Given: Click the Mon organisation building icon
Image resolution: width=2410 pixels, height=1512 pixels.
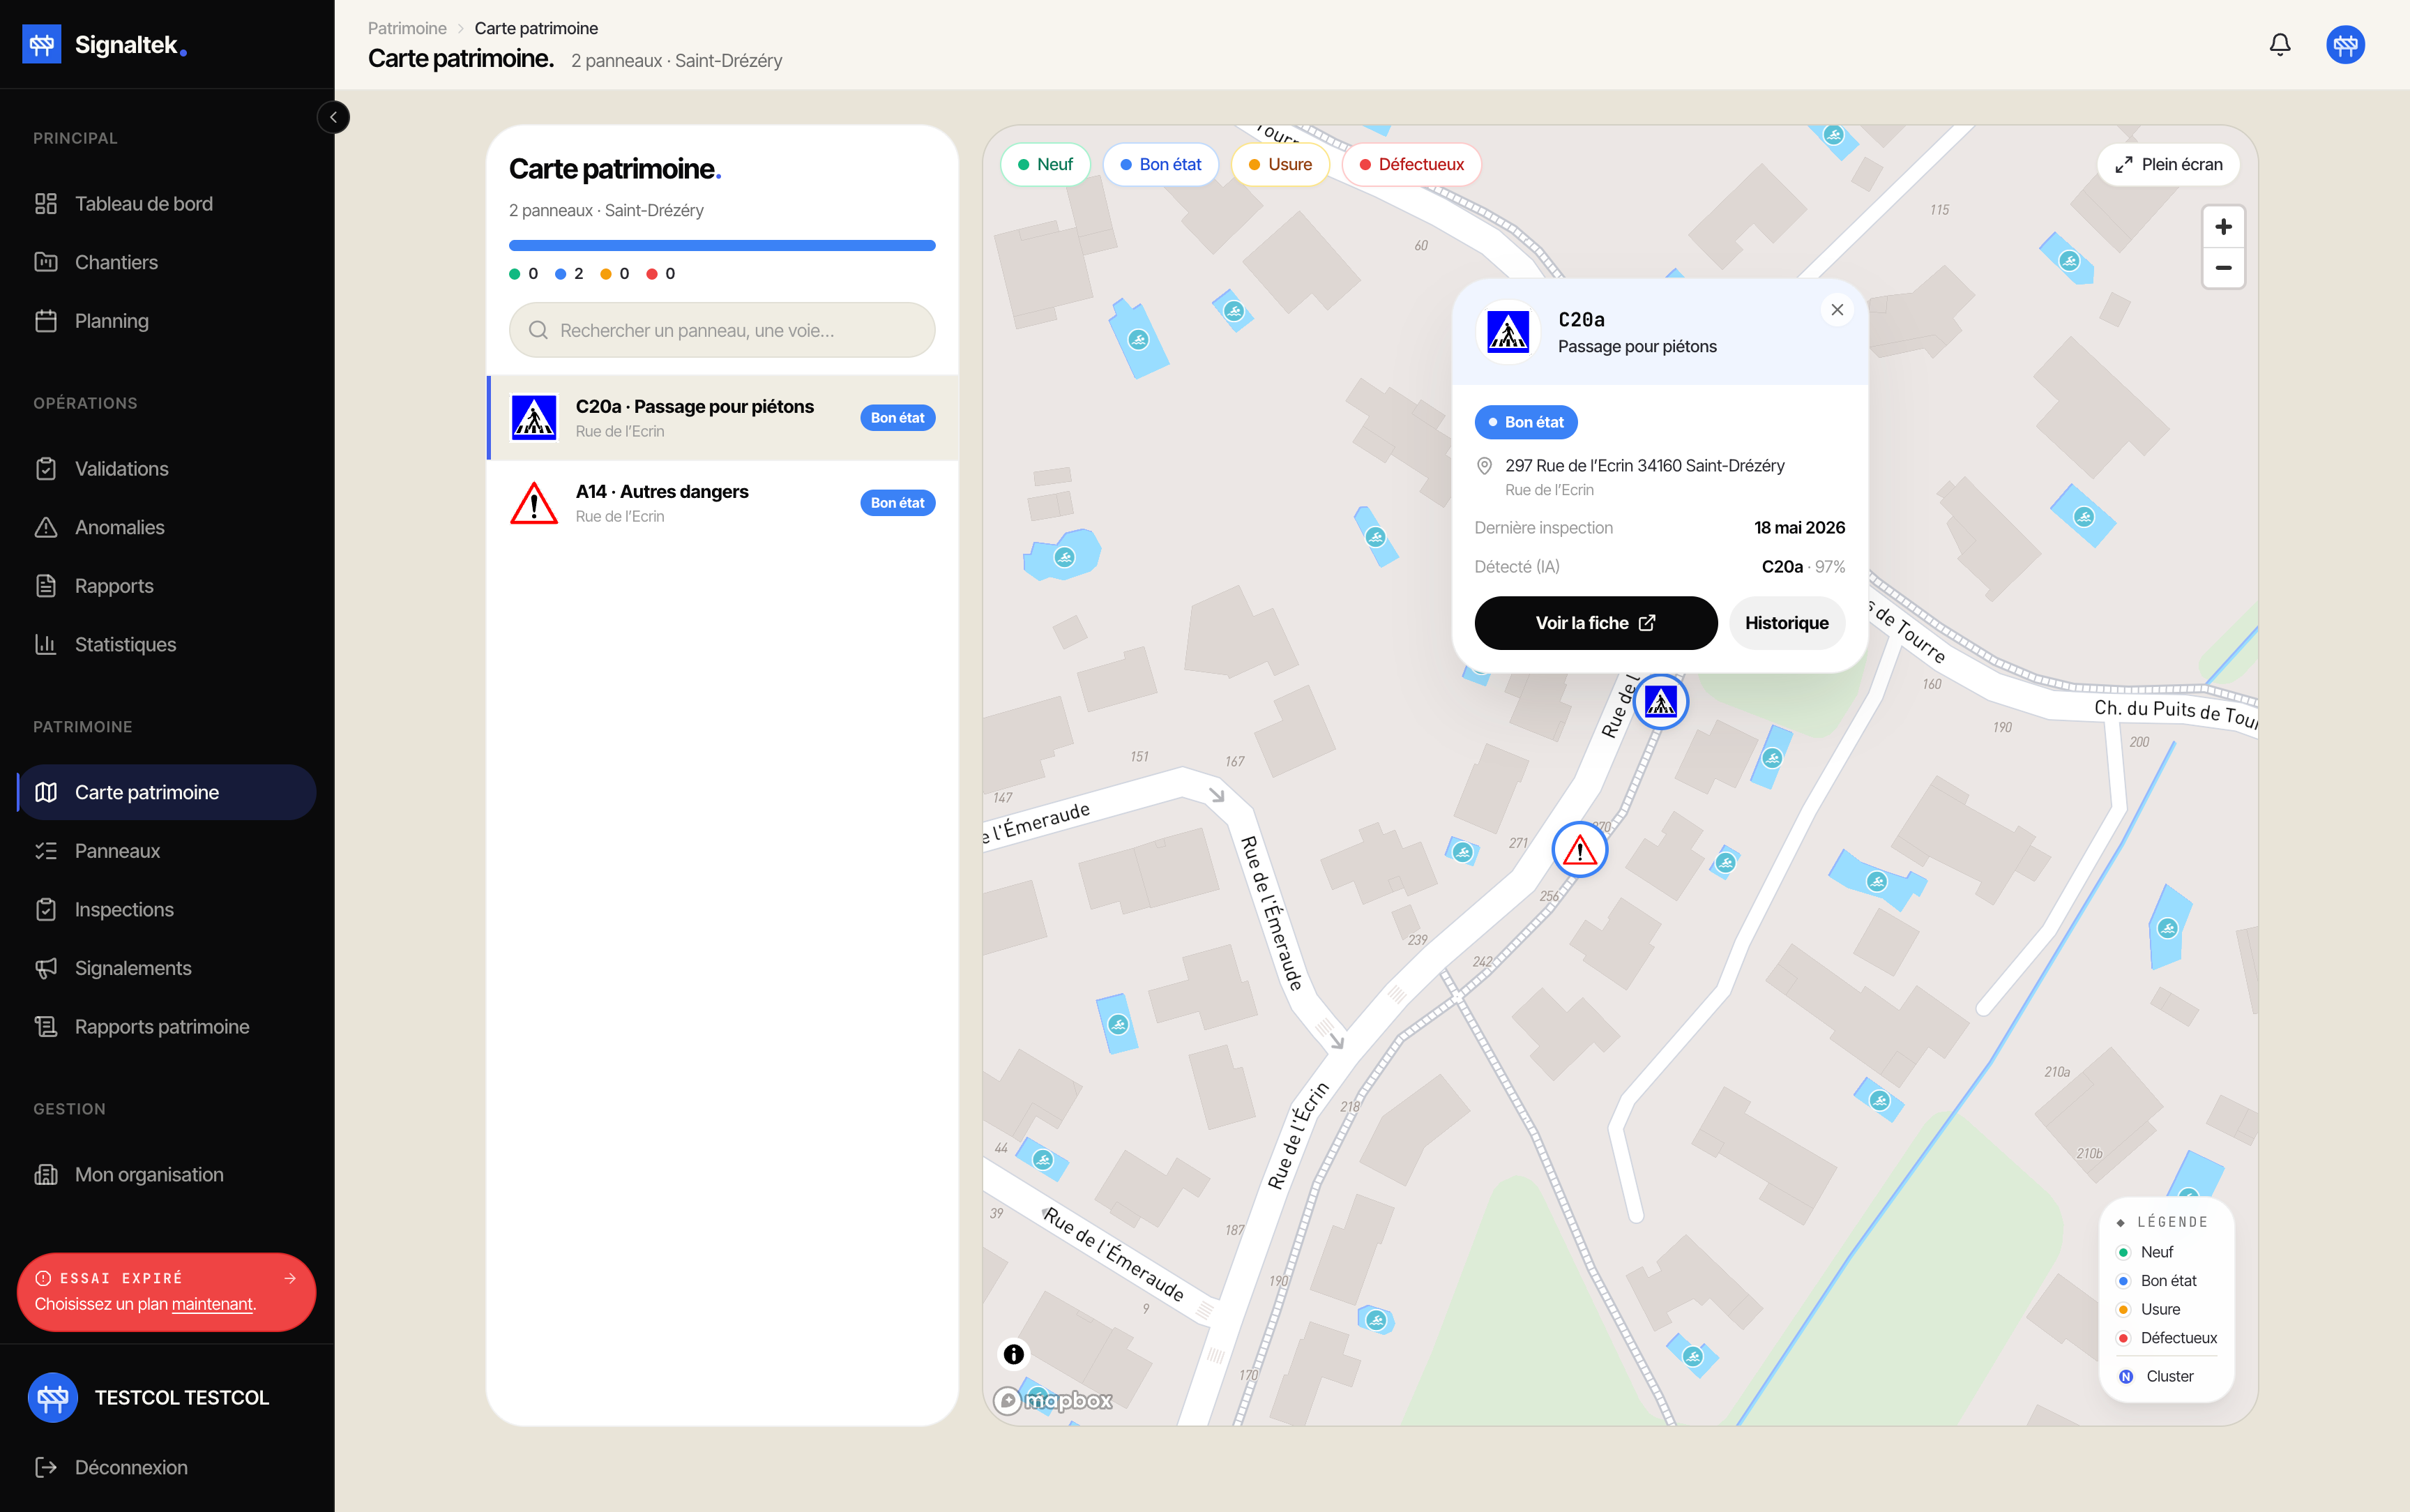Looking at the screenshot, I should pyautogui.click(x=46, y=1175).
